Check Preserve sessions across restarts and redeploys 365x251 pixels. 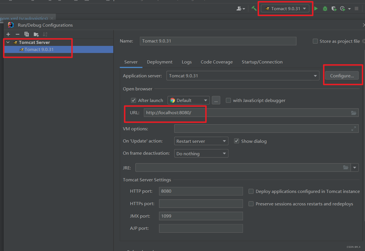[251, 204]
